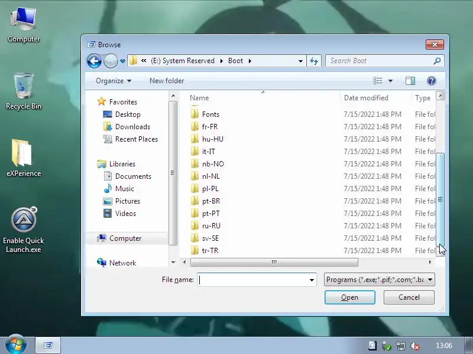Viewport: 473px width, 354px height.
Task: Click the search magnifier icon
Action: pyautogui.click(x=437, y=61)
